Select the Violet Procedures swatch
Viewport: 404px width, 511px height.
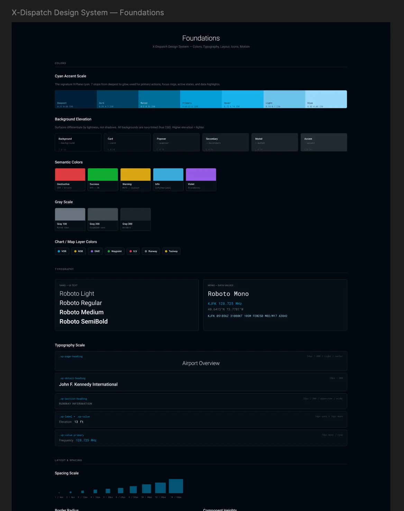point(201,174)
